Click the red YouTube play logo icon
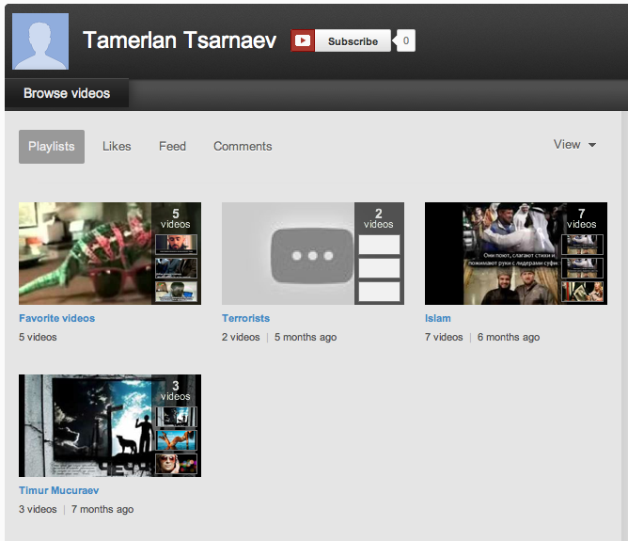Viewport: 628px width, 541px height. (303, 40)
